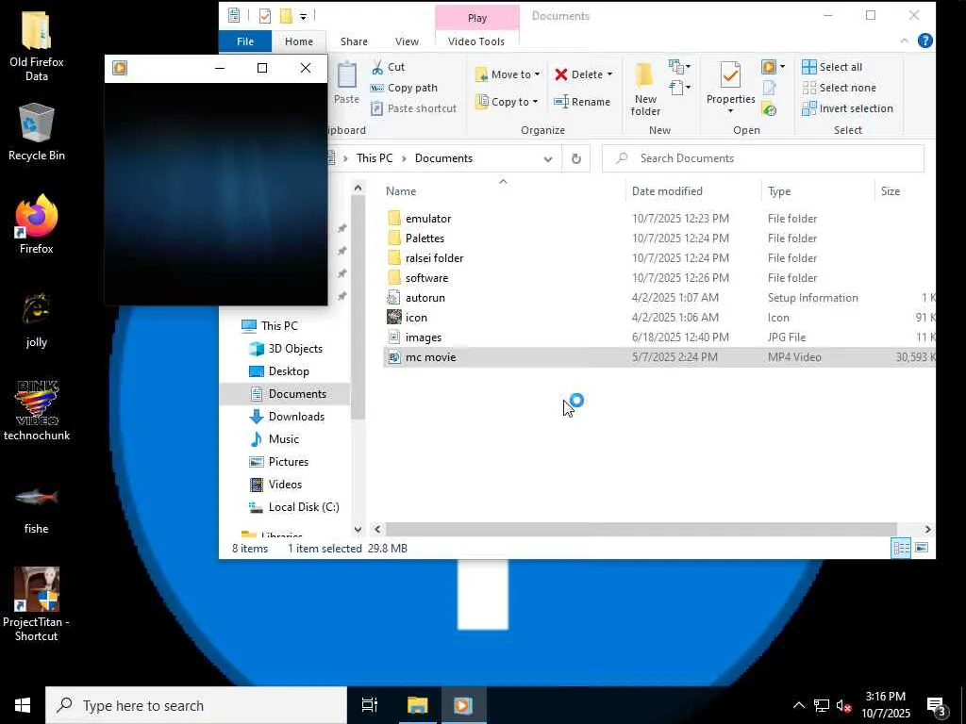This screenshot has width=966, height=724.
Task: Click the Rename icon in Organize
Action: point(560,102)
